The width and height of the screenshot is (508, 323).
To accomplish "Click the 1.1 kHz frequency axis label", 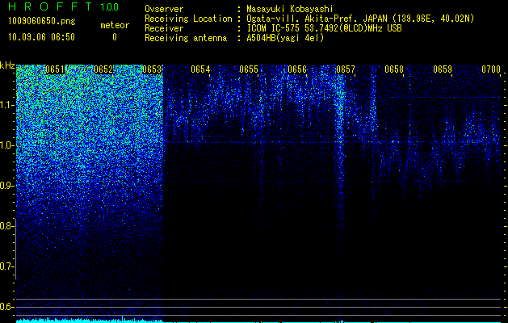I will [x=7, y=105].
